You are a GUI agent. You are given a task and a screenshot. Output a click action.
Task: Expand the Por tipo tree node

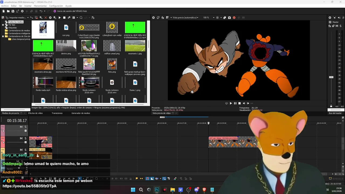point(3,25)
